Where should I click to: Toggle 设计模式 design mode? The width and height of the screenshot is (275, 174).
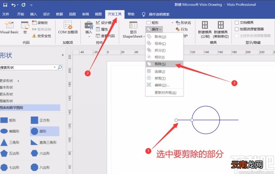tap(105, 23)
